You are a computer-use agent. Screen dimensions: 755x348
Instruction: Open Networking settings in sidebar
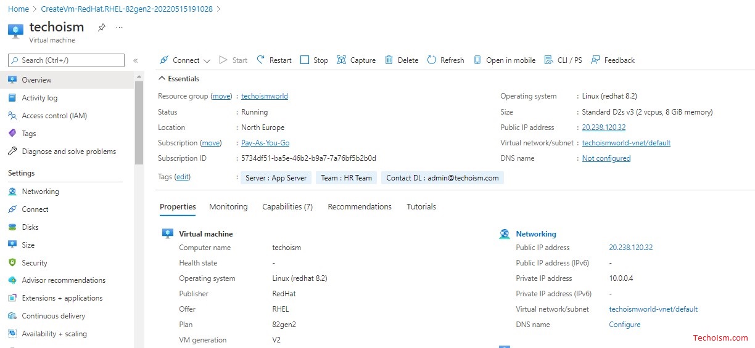tap(41, 192)
